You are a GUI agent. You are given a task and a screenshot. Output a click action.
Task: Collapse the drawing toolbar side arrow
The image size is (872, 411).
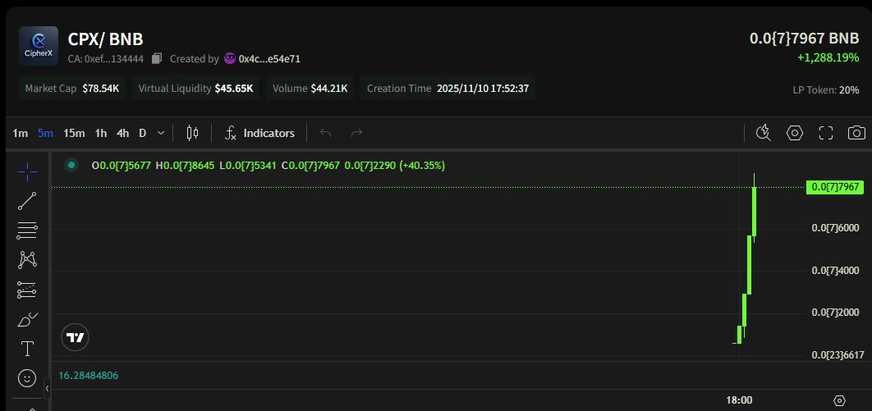[x=47, y=389]
